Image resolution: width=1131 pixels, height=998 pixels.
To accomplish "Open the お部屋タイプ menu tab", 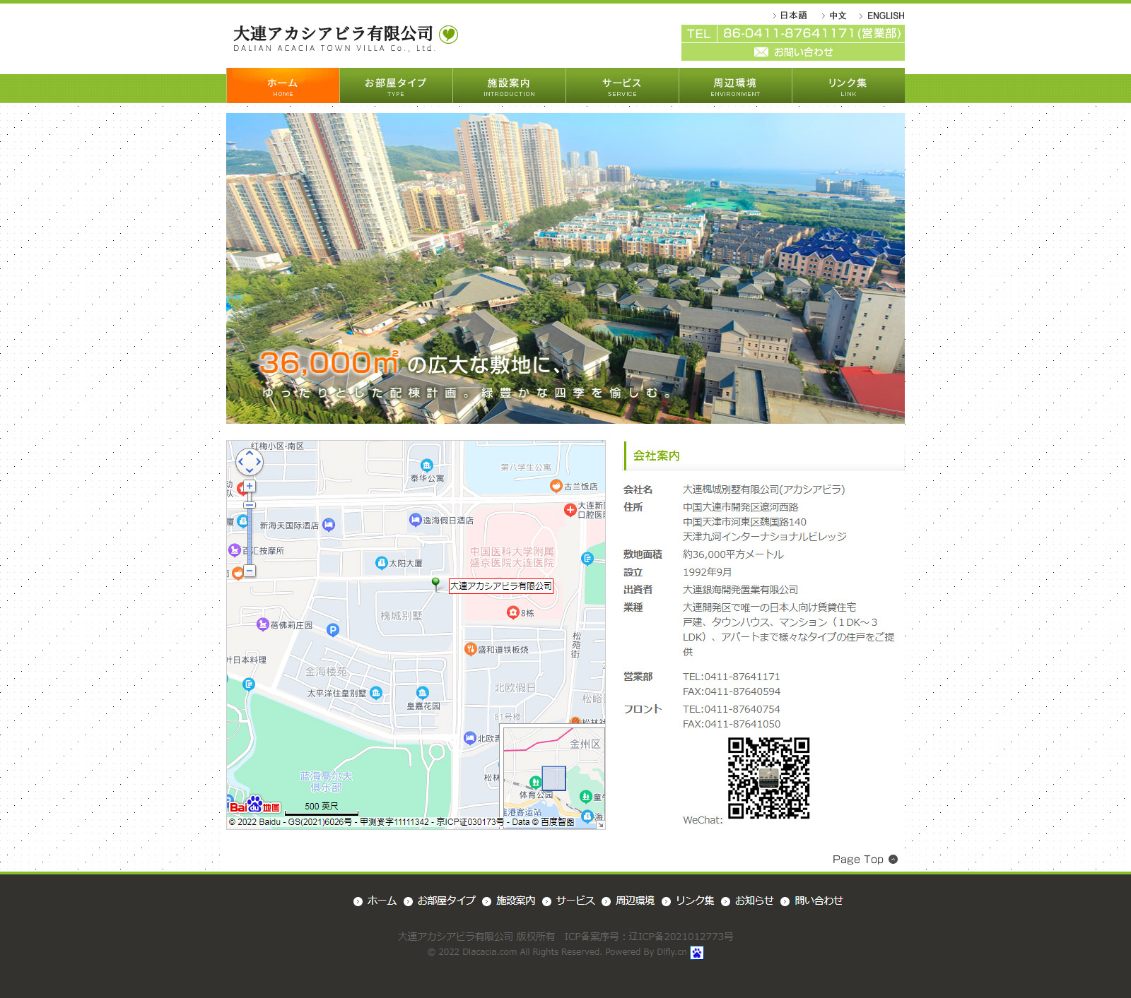I will pos(396,86).
